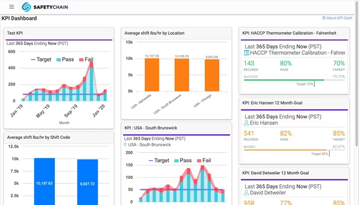Click the user icon beside Eric Hansen
359x205 pixels.
coord(246,123)
